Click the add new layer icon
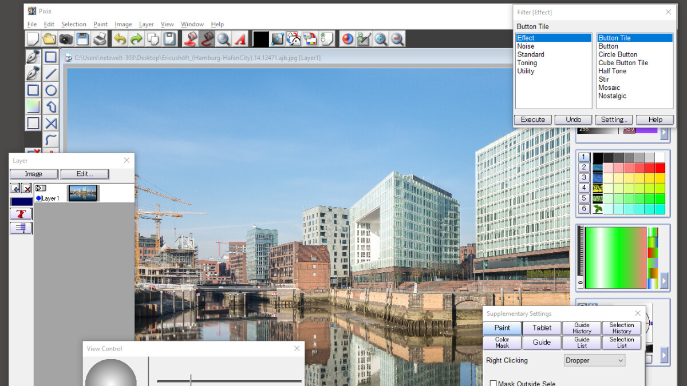 click(15, 188)
